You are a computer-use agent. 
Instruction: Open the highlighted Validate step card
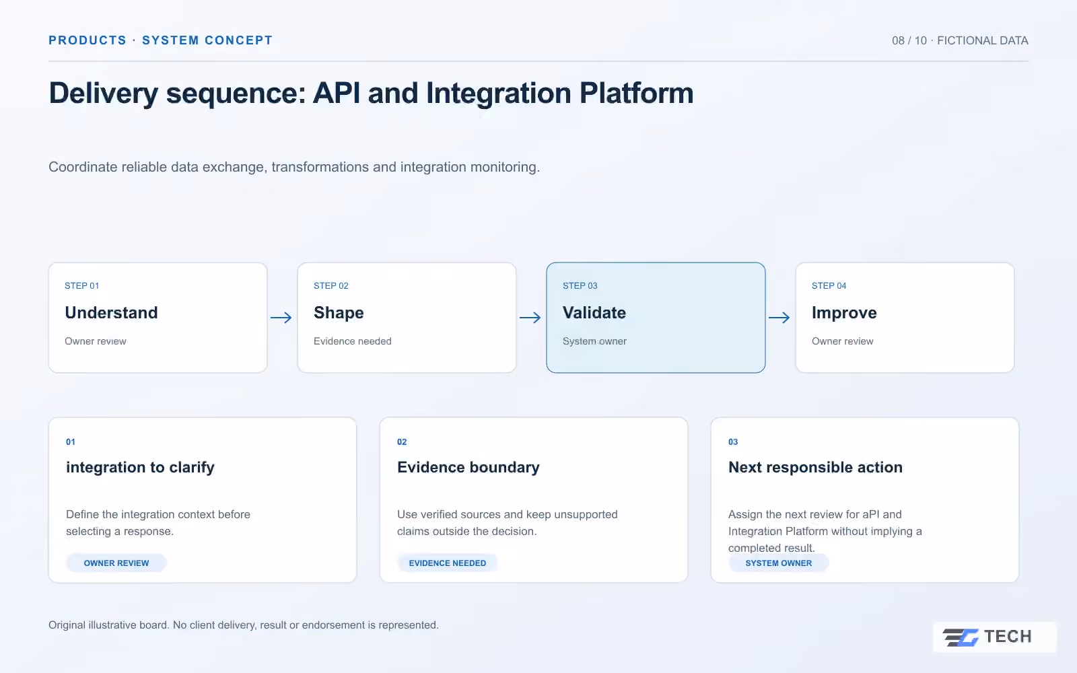656,318
